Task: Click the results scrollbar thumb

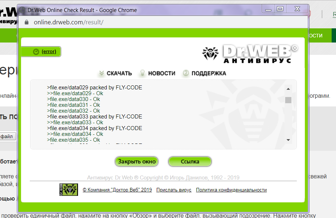Action: coord(288,100)
